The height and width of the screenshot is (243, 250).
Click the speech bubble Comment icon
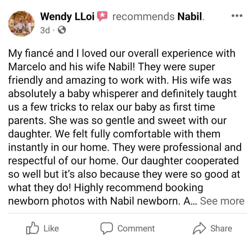click(107, 228)
